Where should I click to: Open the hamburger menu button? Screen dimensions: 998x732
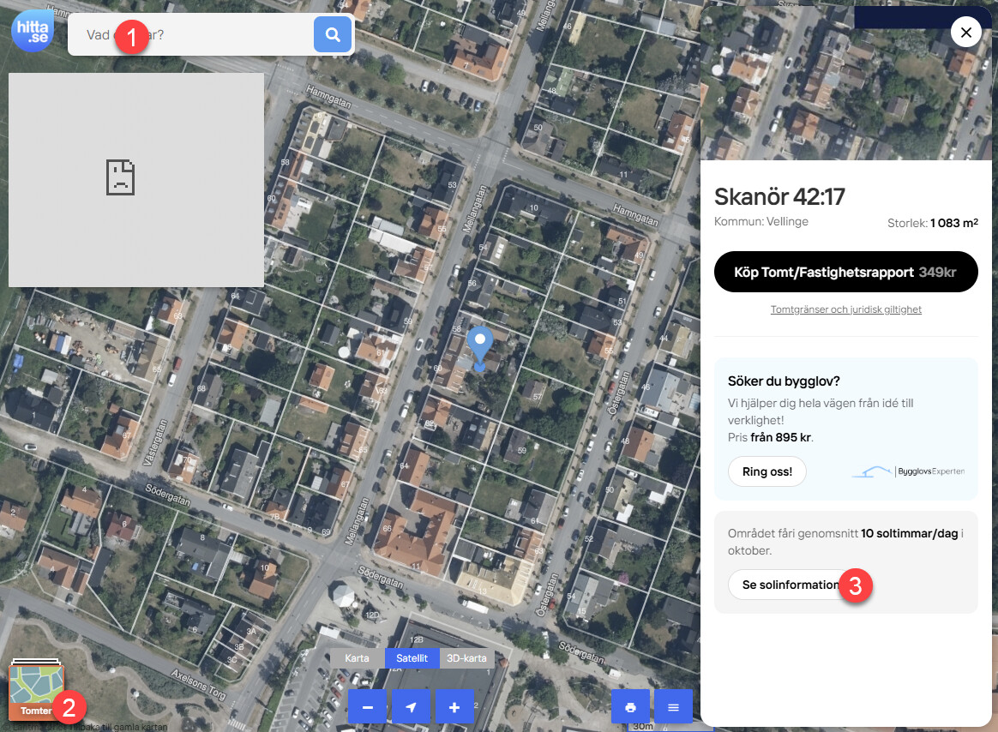(x=673, y=707)
